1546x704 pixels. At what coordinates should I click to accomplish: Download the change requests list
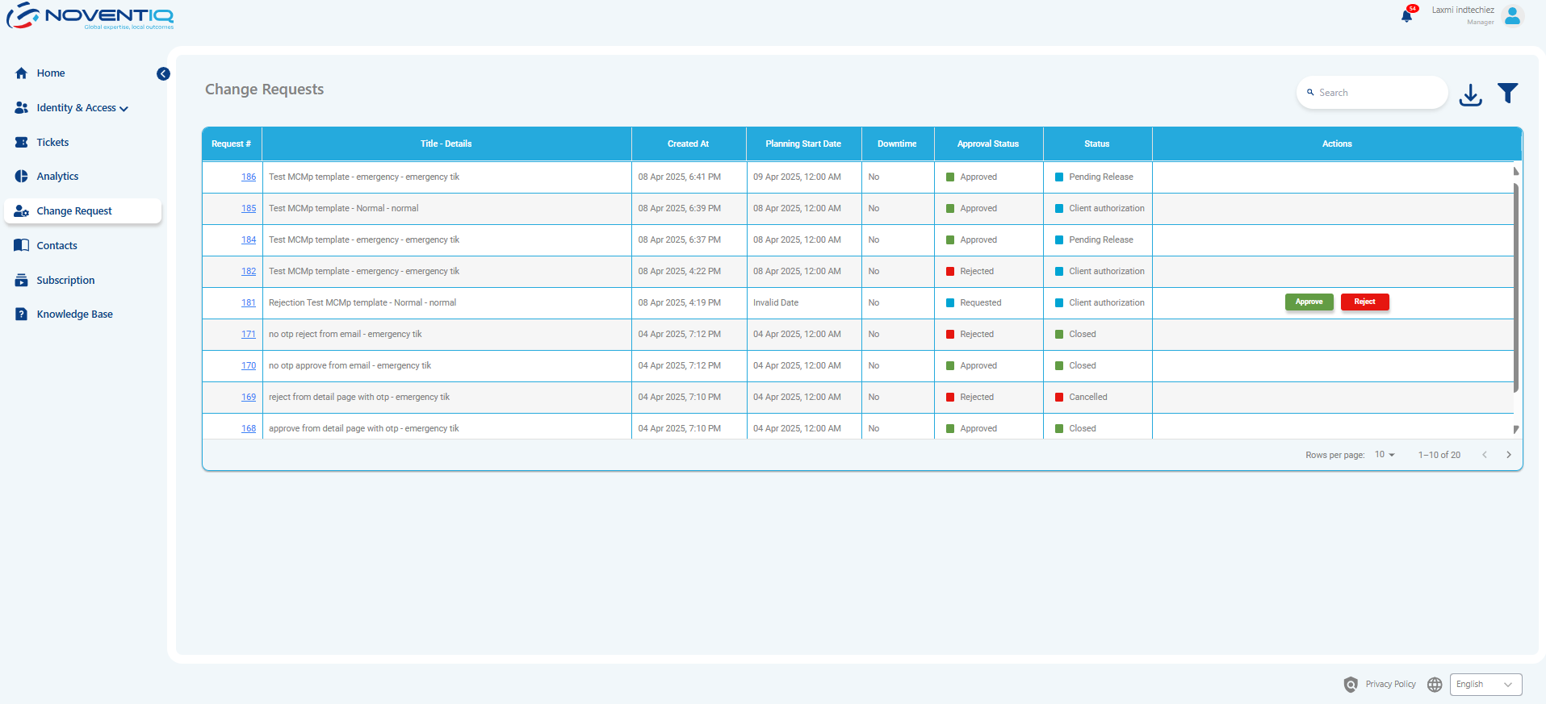(1470, 94)
